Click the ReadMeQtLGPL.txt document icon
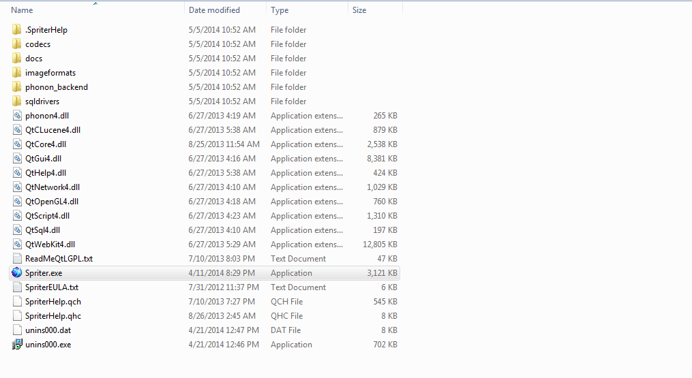This screenshot has height=378, width=692. tap(17, 258)
